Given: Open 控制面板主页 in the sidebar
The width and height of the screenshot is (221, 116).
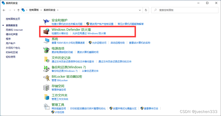Looking at the screenshot, I should point(13,19).
